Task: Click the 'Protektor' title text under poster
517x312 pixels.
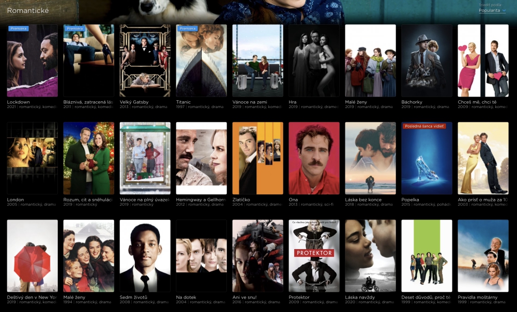Action: (x=299, y=297)
